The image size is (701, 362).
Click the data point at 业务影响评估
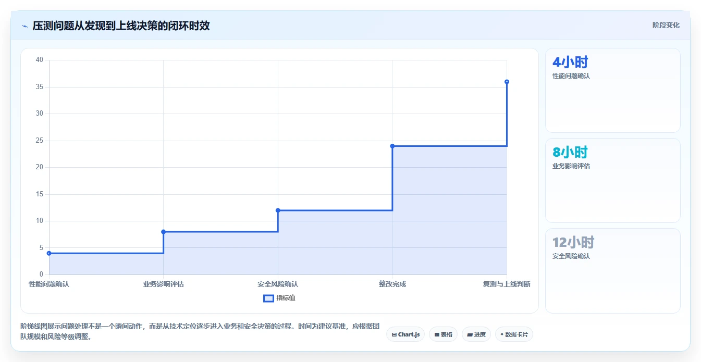click(x=163, y=232)
